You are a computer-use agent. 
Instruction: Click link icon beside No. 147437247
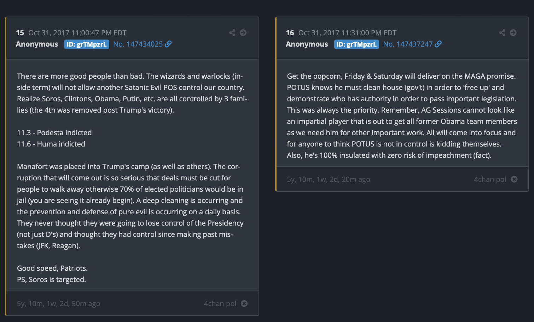(x=438, y=44)
